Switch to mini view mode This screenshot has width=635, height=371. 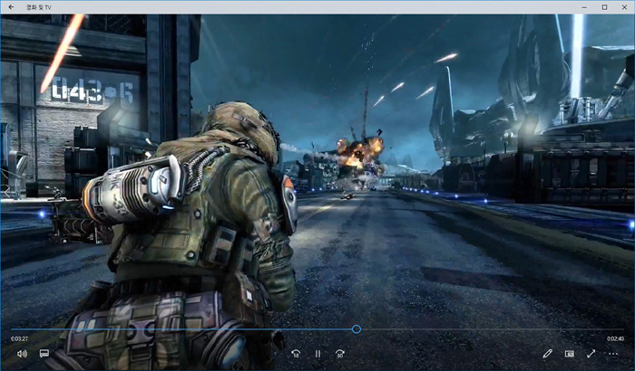[x=570, y=354]
